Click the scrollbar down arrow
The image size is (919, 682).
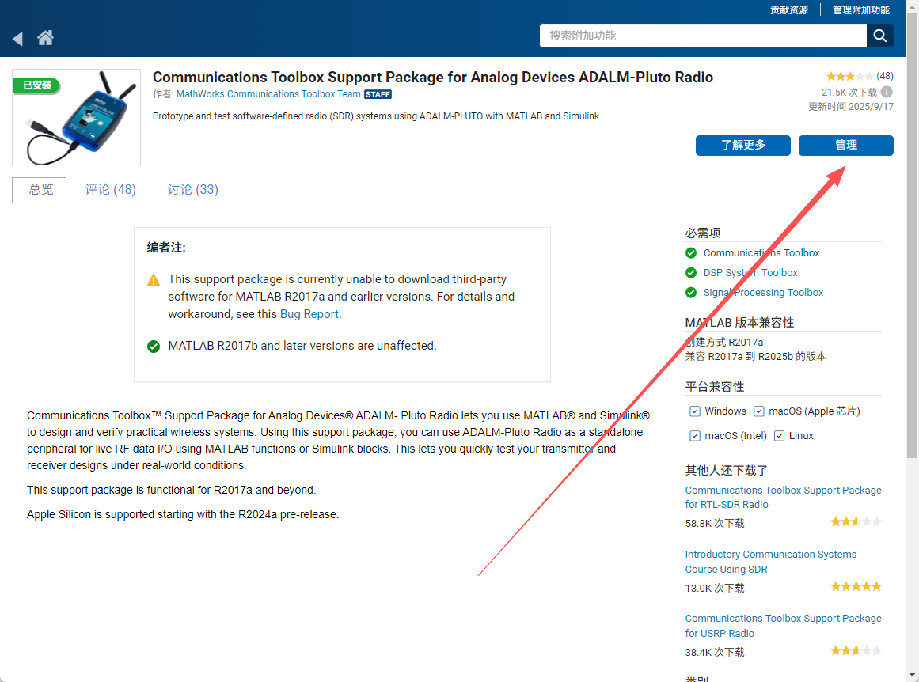(x=912, y=676)
